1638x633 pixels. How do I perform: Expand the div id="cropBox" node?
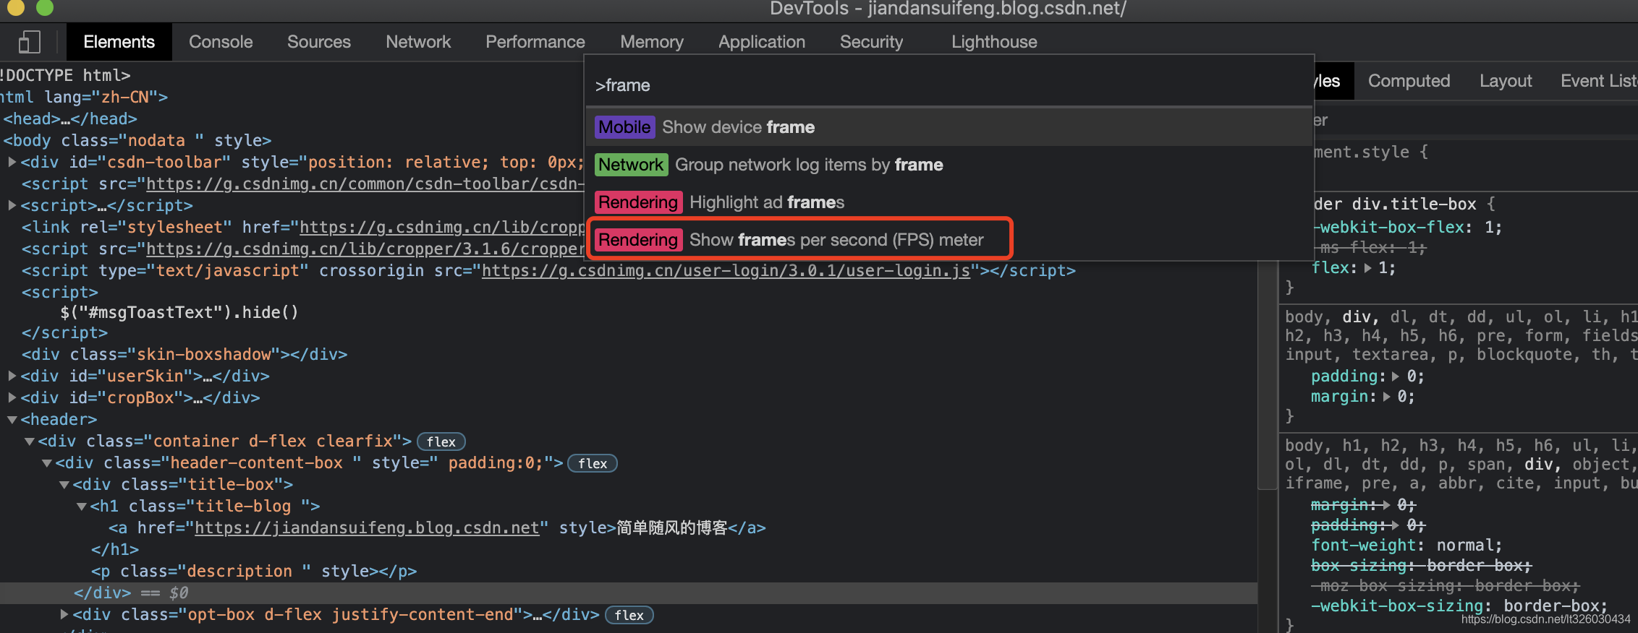(x=12, y=397)
